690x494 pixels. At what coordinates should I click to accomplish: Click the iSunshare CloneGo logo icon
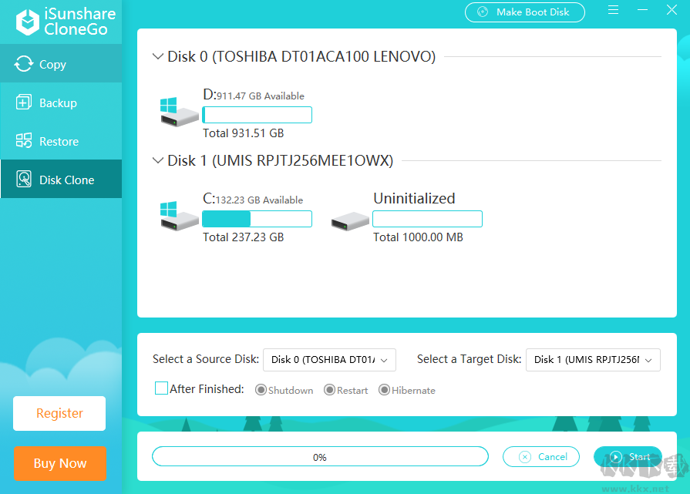click(x=28, y=22)
